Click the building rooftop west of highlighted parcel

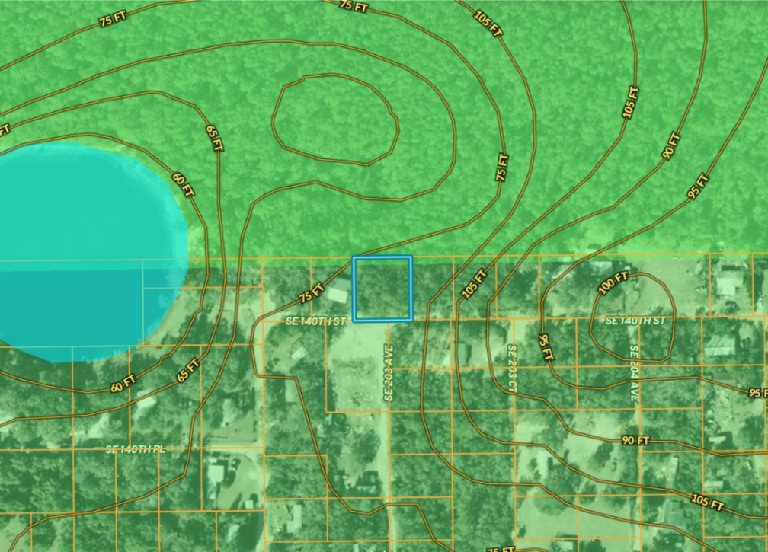pyautogui.click(x=338, y=290)
